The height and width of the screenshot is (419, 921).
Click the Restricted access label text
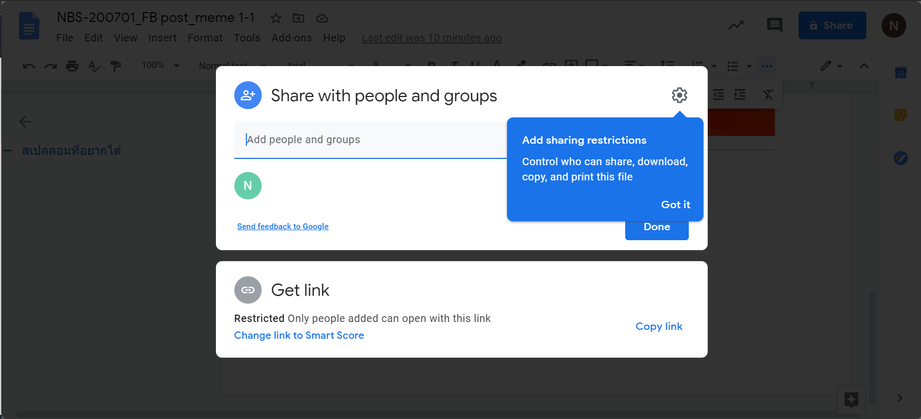pyautogui.click(x=259, y=318)
